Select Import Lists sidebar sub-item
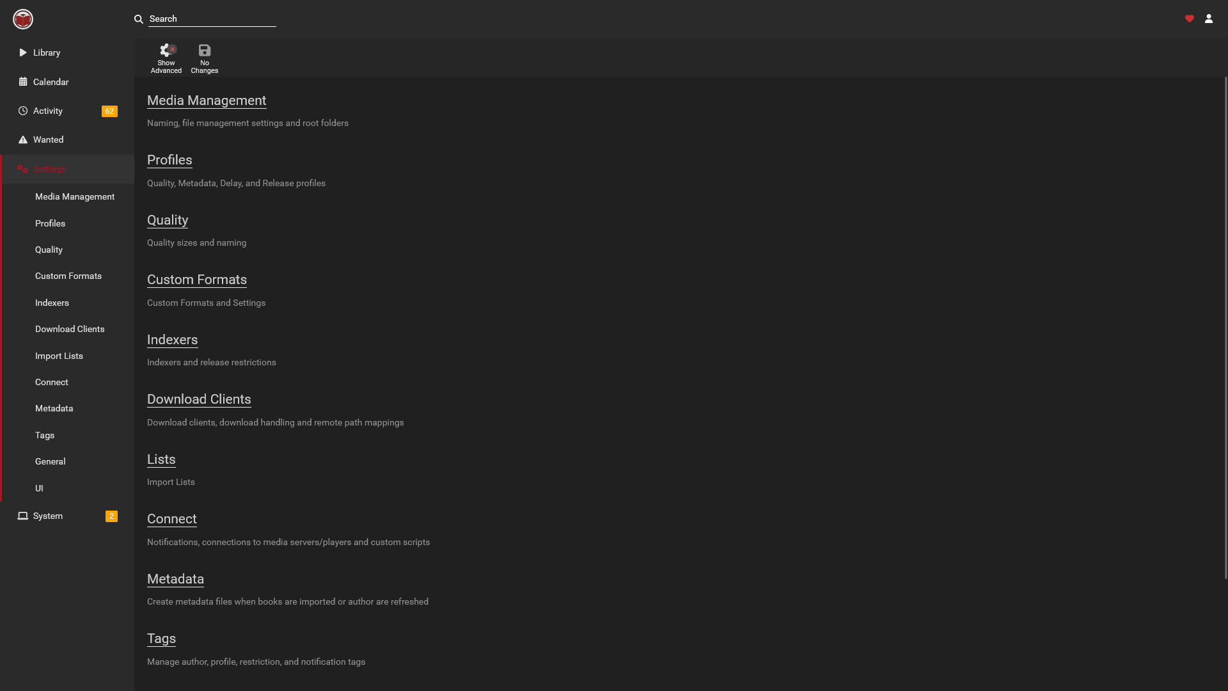This screenshot has height=691, width=1228. [59, 356]
